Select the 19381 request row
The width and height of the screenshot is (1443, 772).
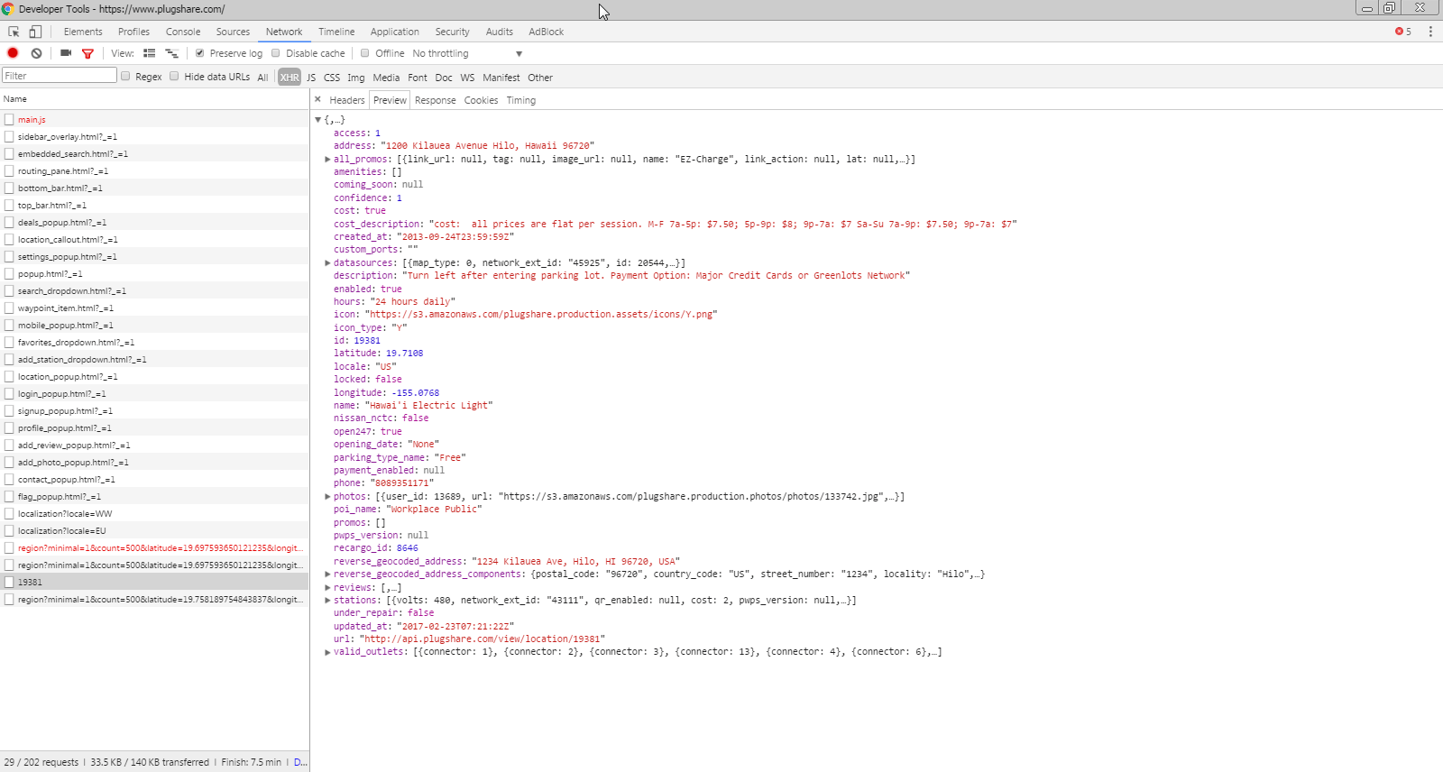coord(154,582)
